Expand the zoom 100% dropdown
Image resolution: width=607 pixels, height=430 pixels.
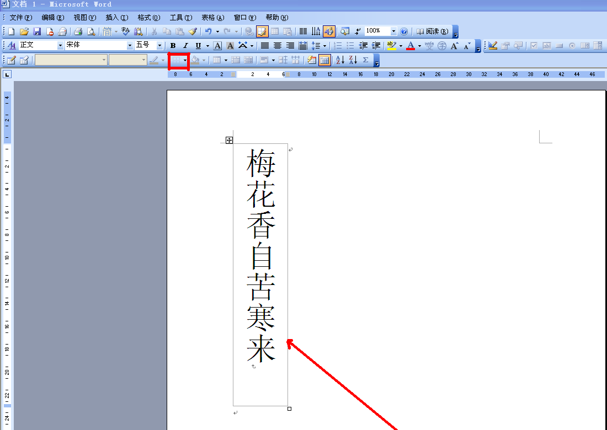point(394,31)
